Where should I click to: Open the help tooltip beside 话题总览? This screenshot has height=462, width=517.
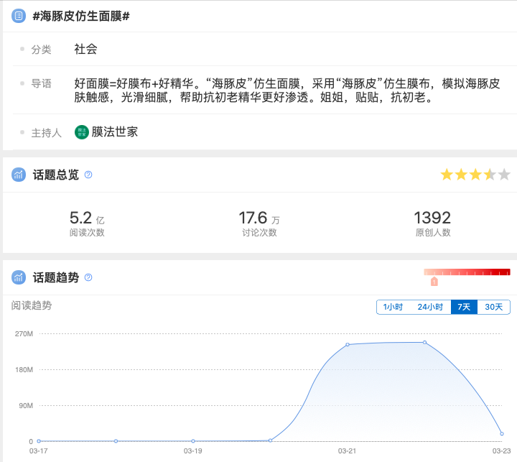coord(88,175)
